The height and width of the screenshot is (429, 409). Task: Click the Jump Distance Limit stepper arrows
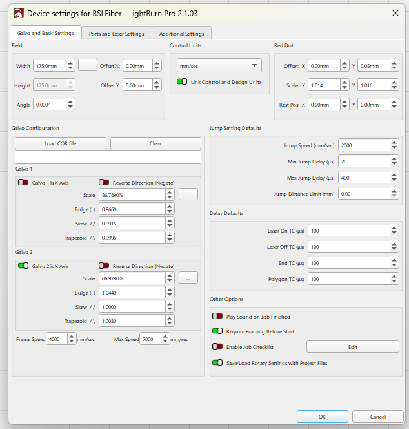[394, 194]
